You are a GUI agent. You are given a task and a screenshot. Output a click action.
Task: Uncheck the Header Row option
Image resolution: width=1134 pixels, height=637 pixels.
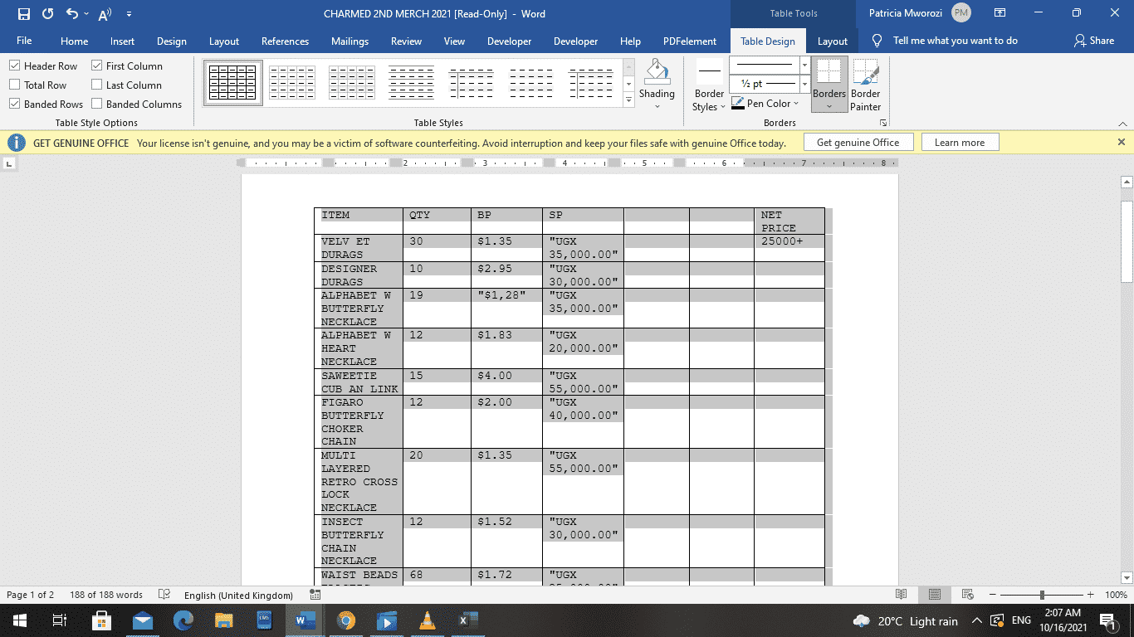point(15,66)
